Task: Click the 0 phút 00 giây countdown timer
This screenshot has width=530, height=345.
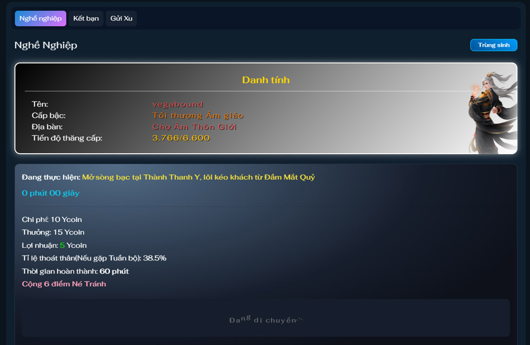Action: (51, 193)
